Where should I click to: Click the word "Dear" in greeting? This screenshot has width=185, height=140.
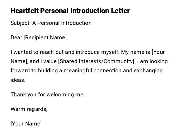point(16,38)
